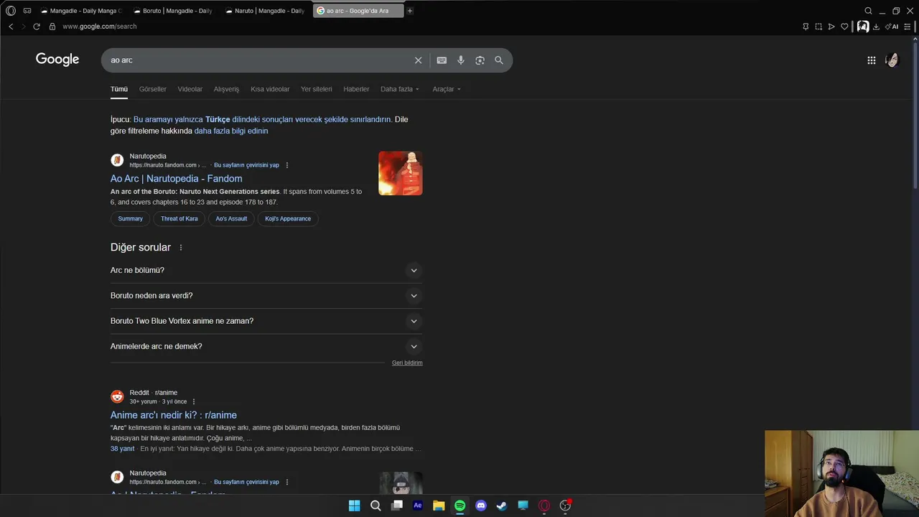Start voice search with the microphone icon
Image resolution: width=919 pixels, height=517 pixels.
461,60
